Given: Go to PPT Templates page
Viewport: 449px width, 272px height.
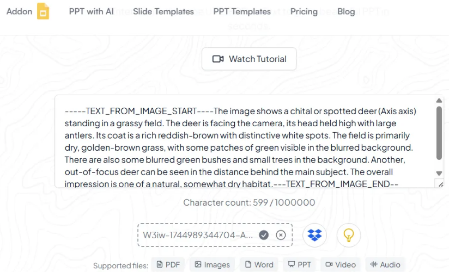Looking at the screenshot, I should [x=242, y=11].
